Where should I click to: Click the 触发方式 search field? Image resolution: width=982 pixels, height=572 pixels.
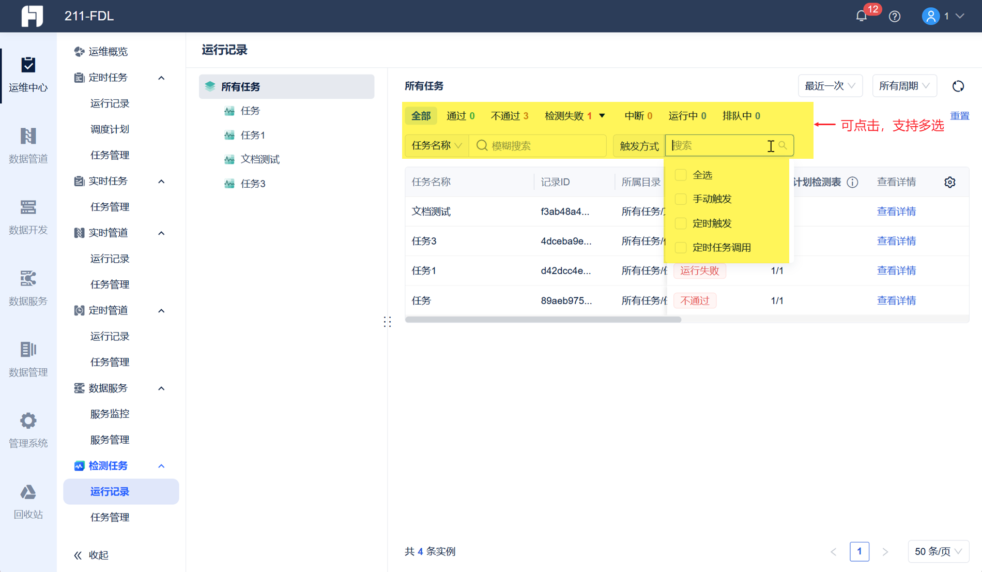pyautogui.click(x=729, y=146)
